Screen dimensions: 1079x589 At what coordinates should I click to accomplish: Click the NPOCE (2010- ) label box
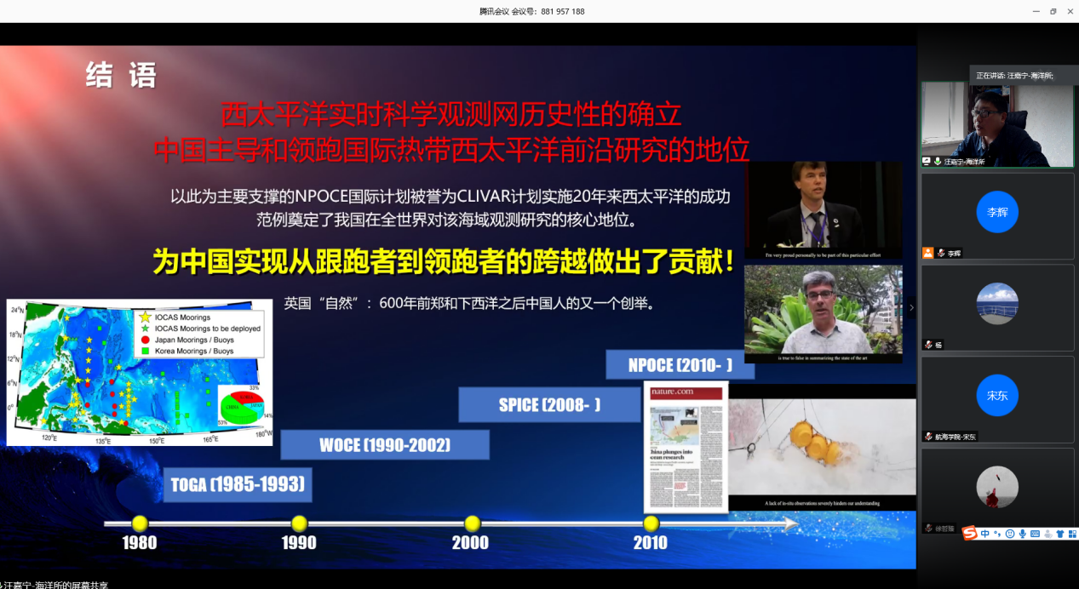click(x=680, y=365)
